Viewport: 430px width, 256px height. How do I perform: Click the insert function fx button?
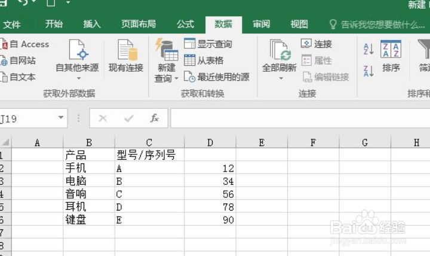point(155,118)
